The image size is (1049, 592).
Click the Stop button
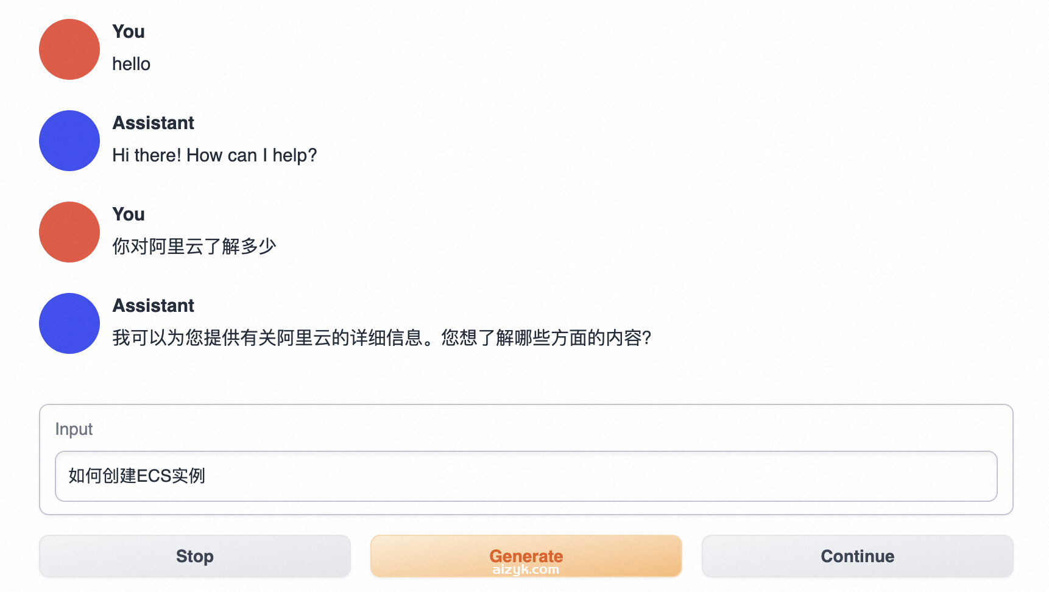(194, 556)
